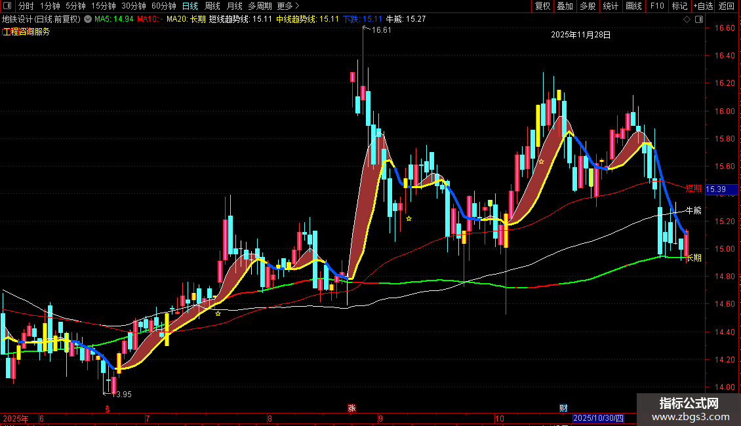Click the 15.20 price axis value
Screen dimensions: 741x426
[725, 222]
